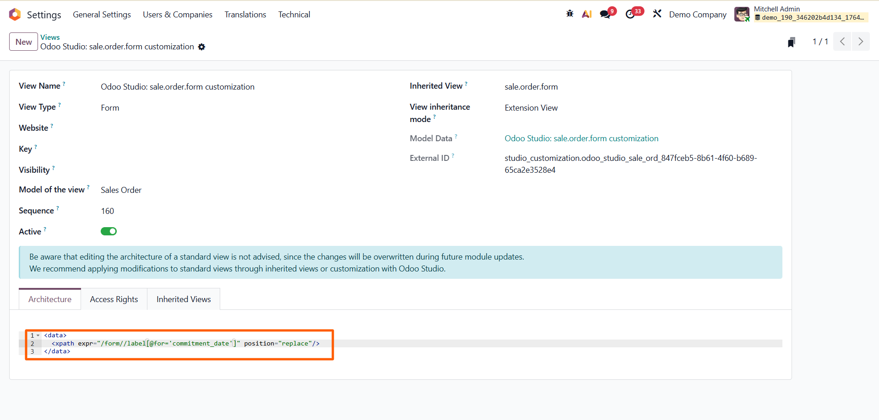Click the bookmark icon near pager
879x420 pixels.
point(791,42)
